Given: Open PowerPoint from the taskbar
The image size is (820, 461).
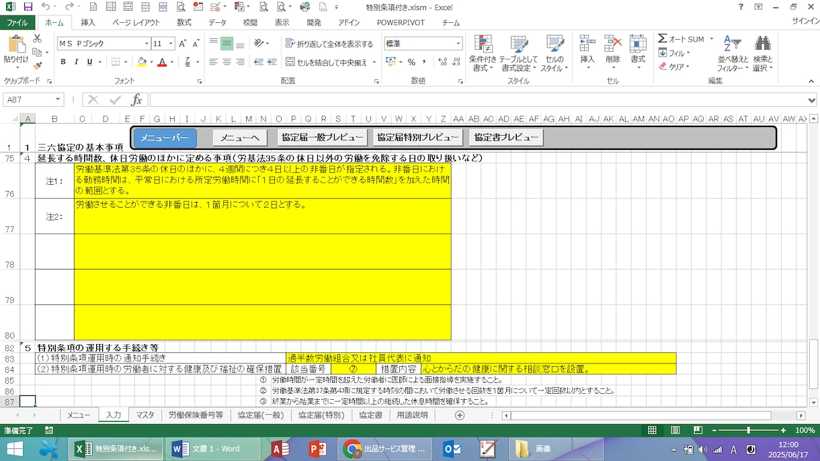Looking at the screenshot, I should 317,449.
